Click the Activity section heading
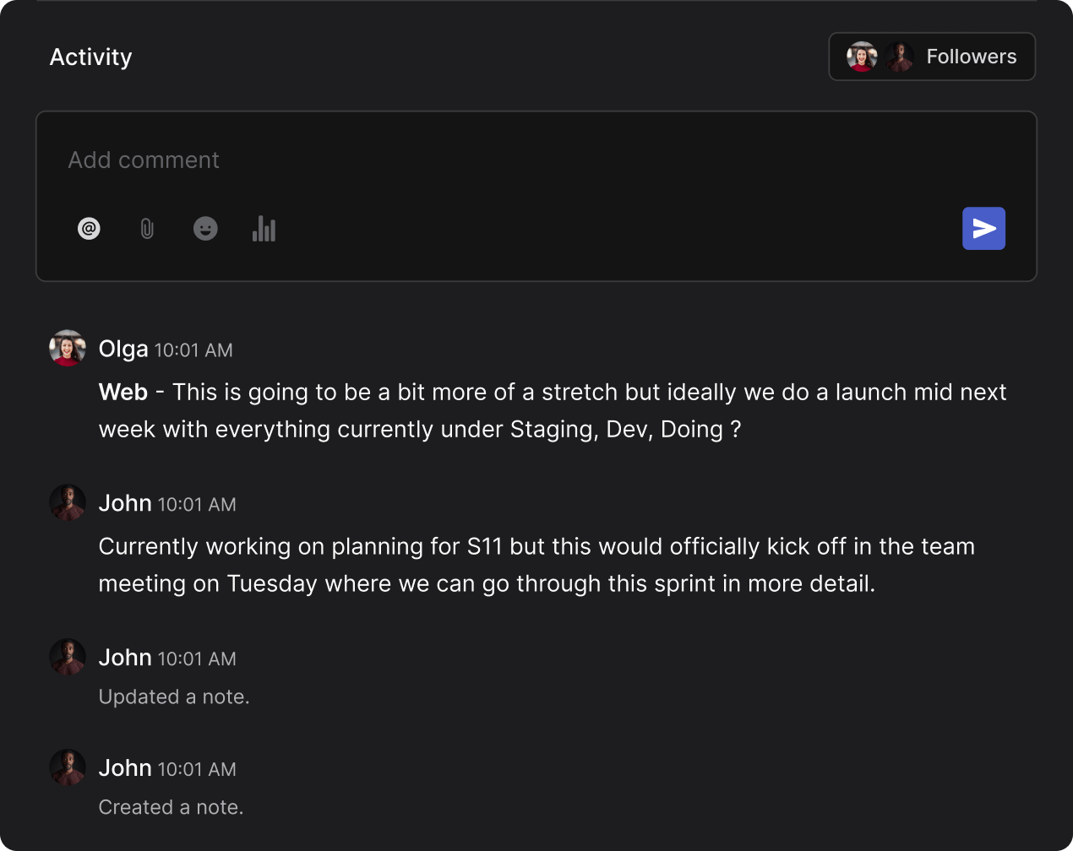Image resolution: width=1073 pixels, height=851 pixels. [91, 57]
